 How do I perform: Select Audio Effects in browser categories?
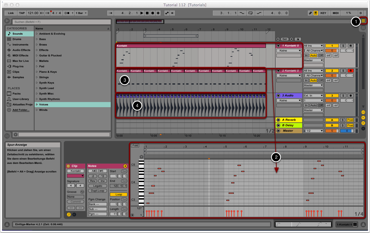pos(21,50)
